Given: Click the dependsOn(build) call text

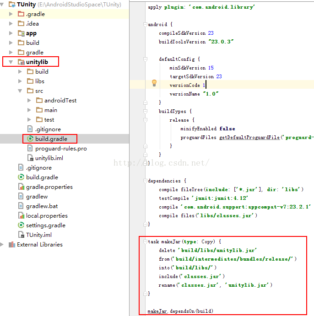Looking at the screenshot, I should point(191,311).
